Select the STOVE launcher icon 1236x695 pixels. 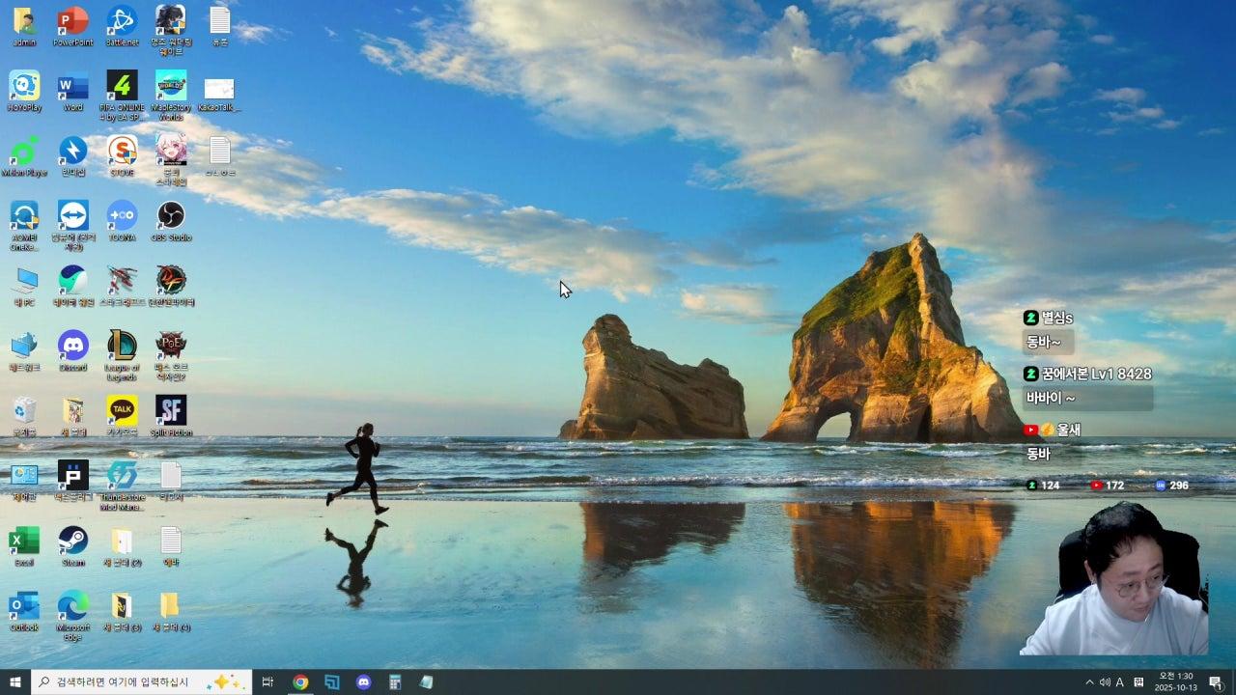pyautogui.click(x=122, y=152)
